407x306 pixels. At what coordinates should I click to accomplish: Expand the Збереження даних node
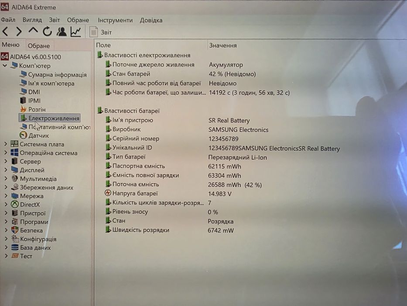tap(6, 188)
